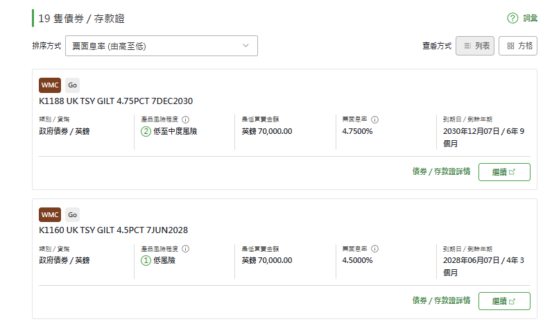Click 繼續 button for K1188 gilt
This screenshot has width=552, height=324.
[x=504, y=172]
